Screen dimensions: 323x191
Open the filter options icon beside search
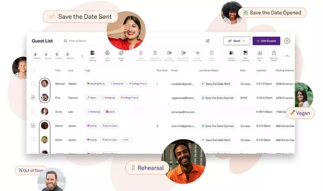coord(207,41)
